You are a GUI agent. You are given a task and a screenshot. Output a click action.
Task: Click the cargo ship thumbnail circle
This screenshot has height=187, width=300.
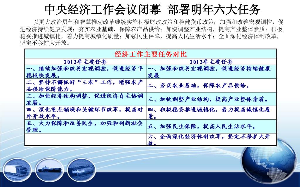[x=50, y=170]
